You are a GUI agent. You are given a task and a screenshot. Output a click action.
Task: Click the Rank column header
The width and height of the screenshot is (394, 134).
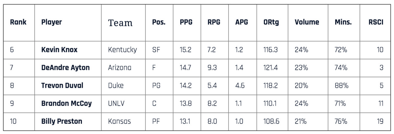[18, 23]
